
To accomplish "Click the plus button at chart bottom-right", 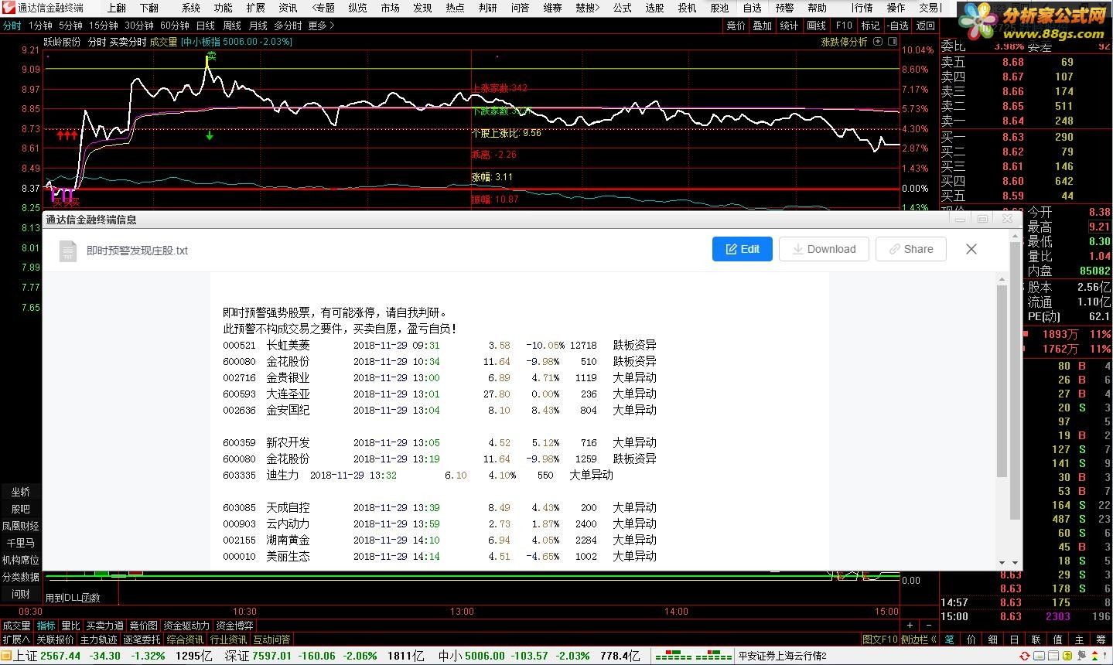I will coord(910,625).
